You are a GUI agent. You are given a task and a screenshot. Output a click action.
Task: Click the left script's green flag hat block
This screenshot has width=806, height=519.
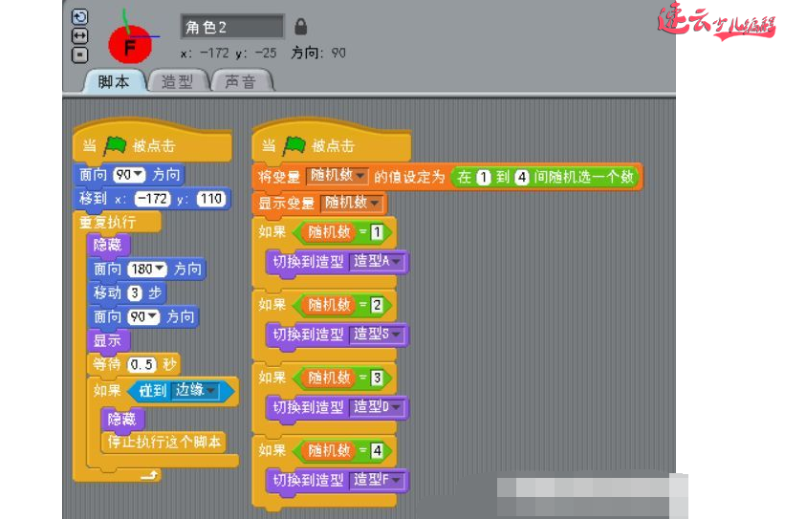(x=152, y=142)
